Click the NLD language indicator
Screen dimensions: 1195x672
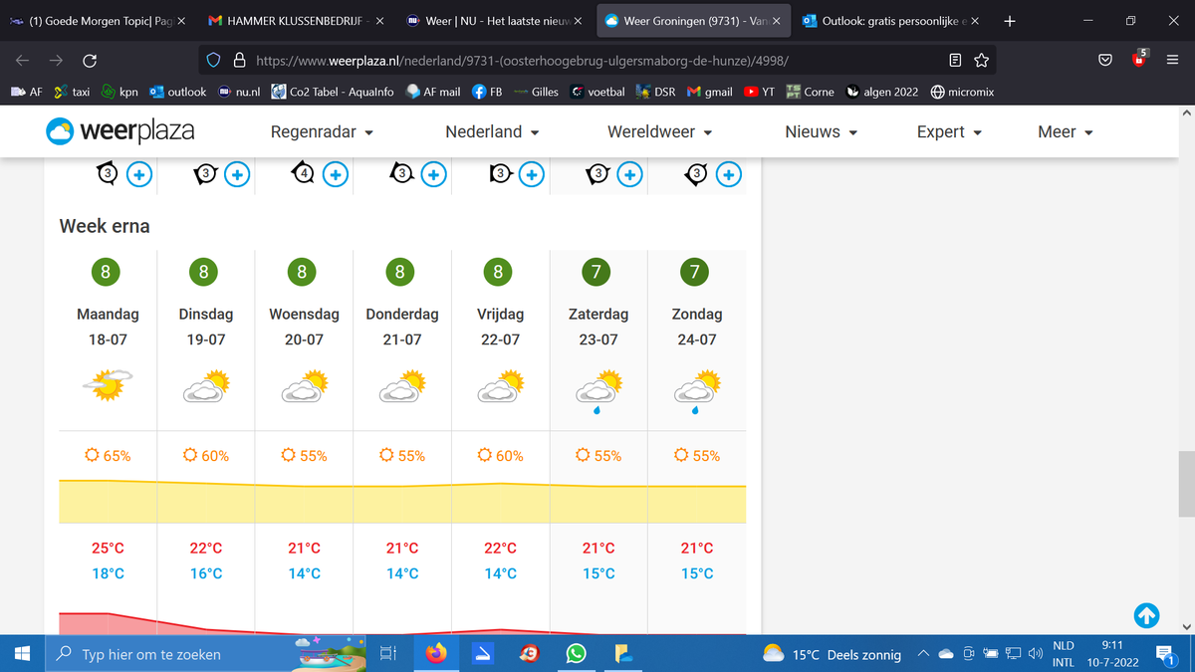click(1064, 645)
